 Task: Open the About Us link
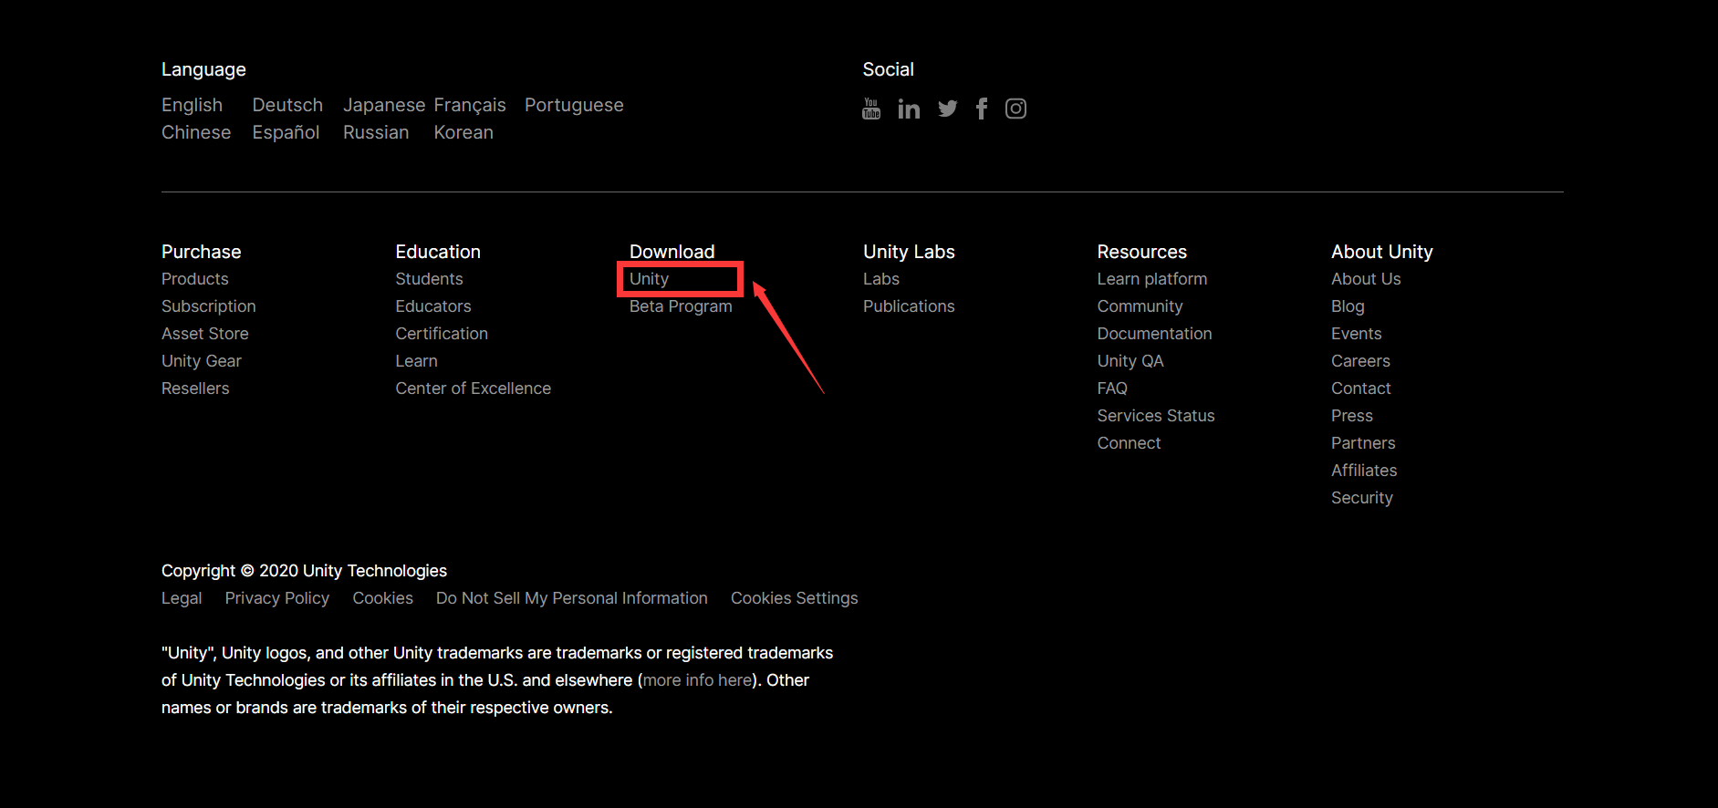click(x=1366, y=279)
